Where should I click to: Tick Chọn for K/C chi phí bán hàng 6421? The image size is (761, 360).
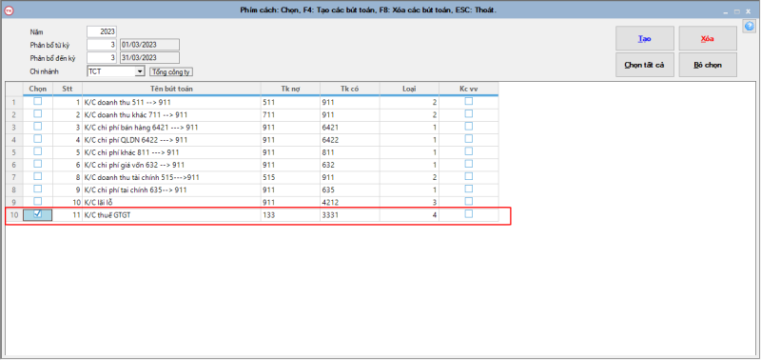(x=37, y=127)
